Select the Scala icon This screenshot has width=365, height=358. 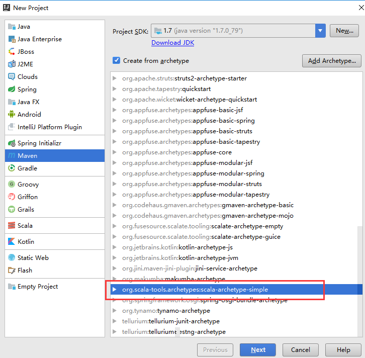coord(12,226)
